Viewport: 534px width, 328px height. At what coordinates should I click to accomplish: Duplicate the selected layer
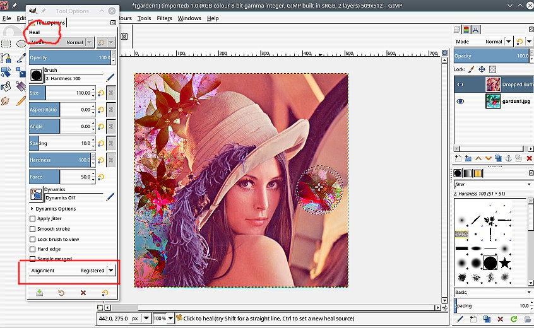(x=498, y=158)
